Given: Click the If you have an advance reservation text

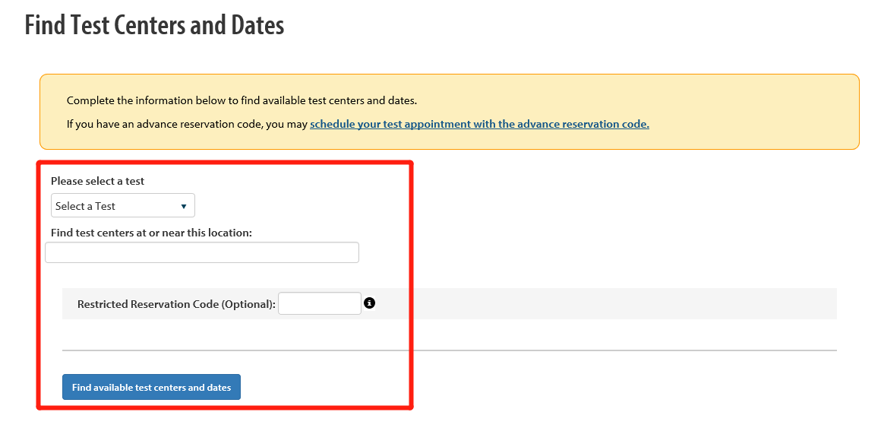Looking at the screenshot, I should point(187,124).
